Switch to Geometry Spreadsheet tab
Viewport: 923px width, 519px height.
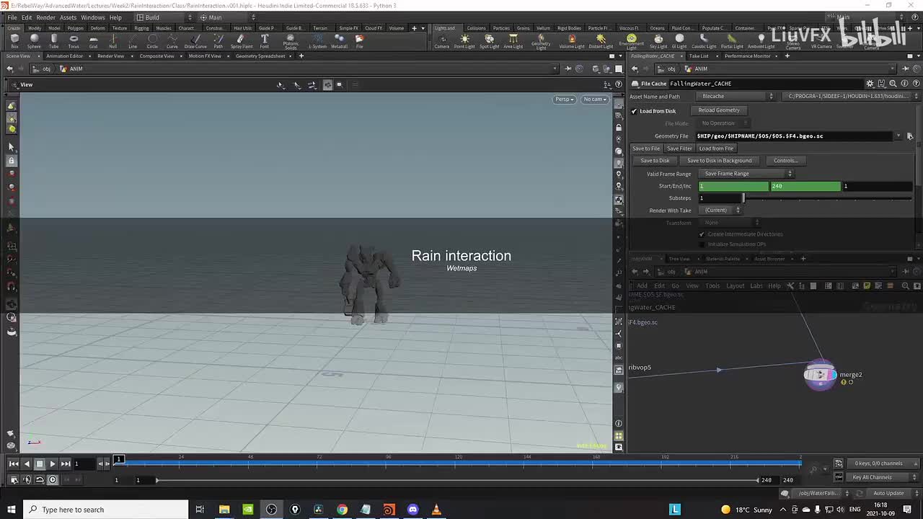pos(260,56)
